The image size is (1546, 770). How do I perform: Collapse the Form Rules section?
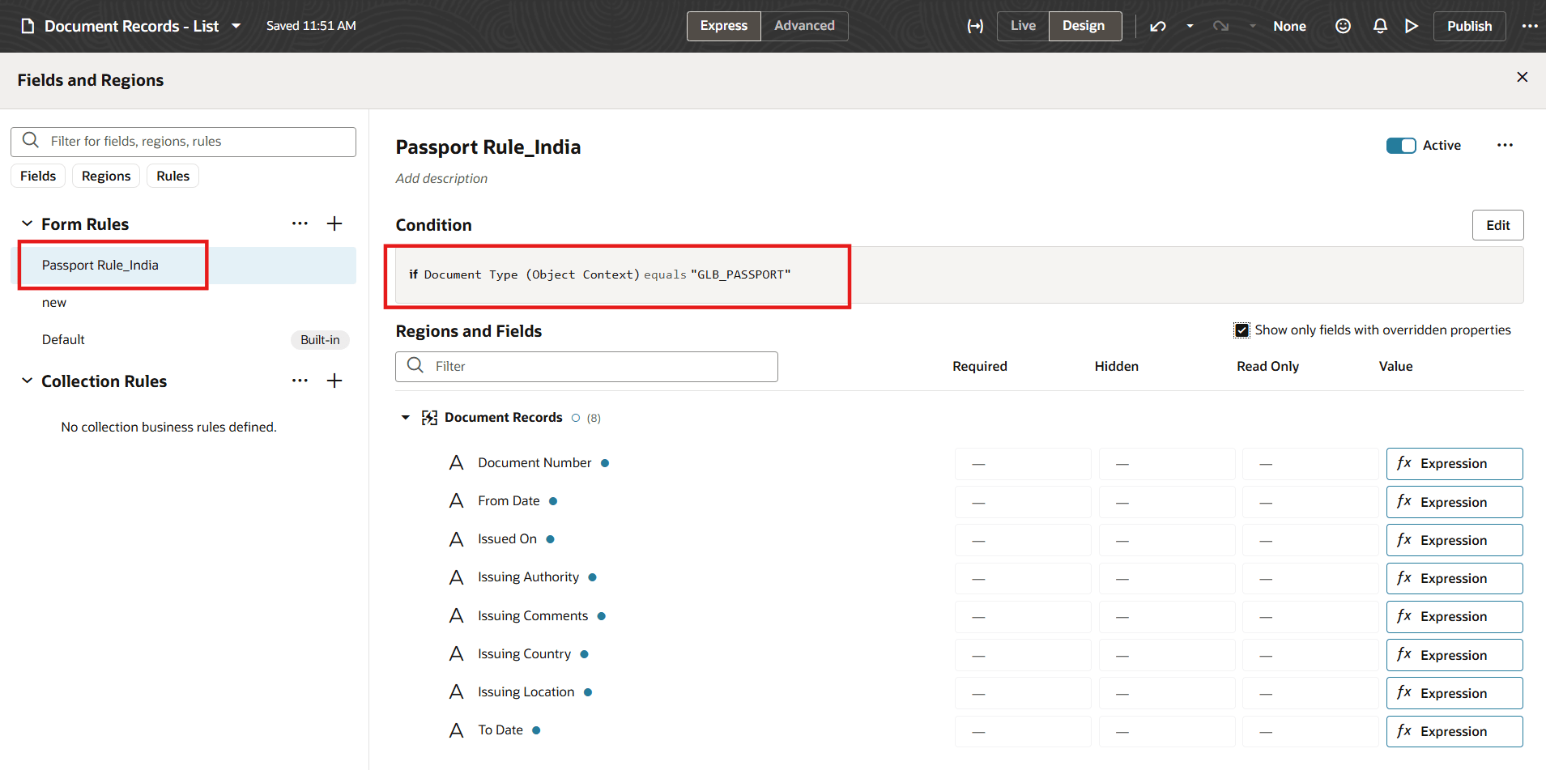pyautogui.click(x=27, y=223)
